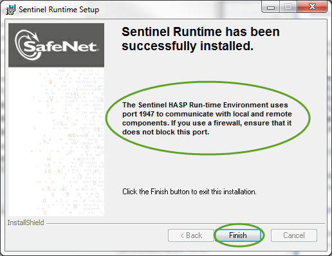This screenshot has height=256, width=332.
Task: Click the 'successfully installed' heading
Action: click(x=187, y=46)
